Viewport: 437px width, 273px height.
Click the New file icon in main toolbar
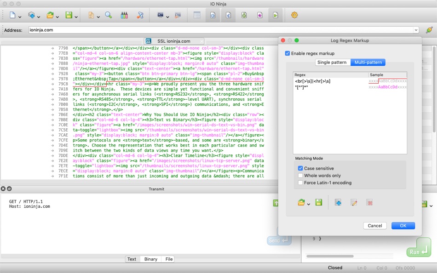12,15
